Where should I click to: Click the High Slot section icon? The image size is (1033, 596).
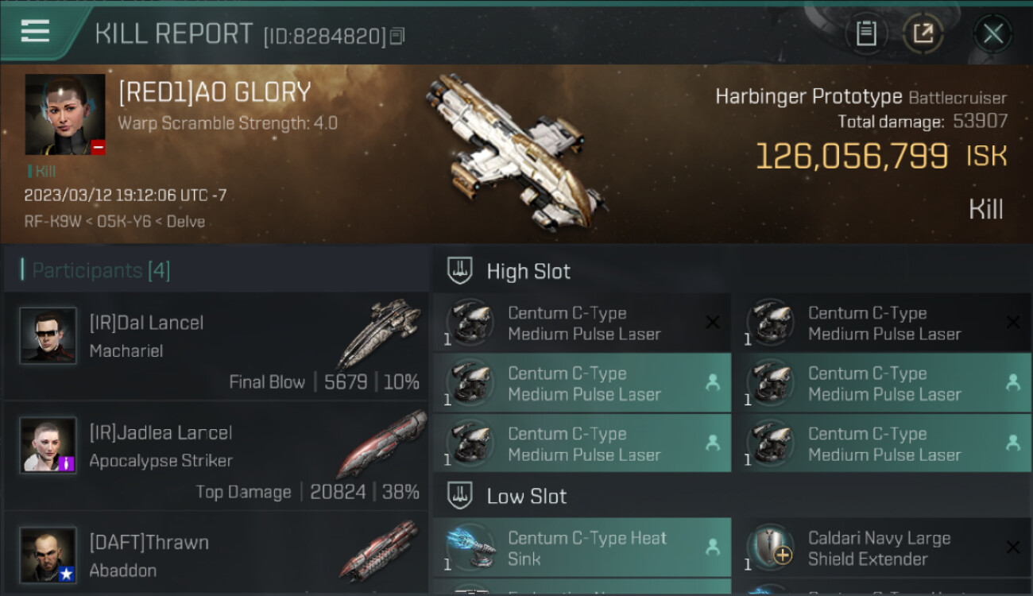(460, 271)
